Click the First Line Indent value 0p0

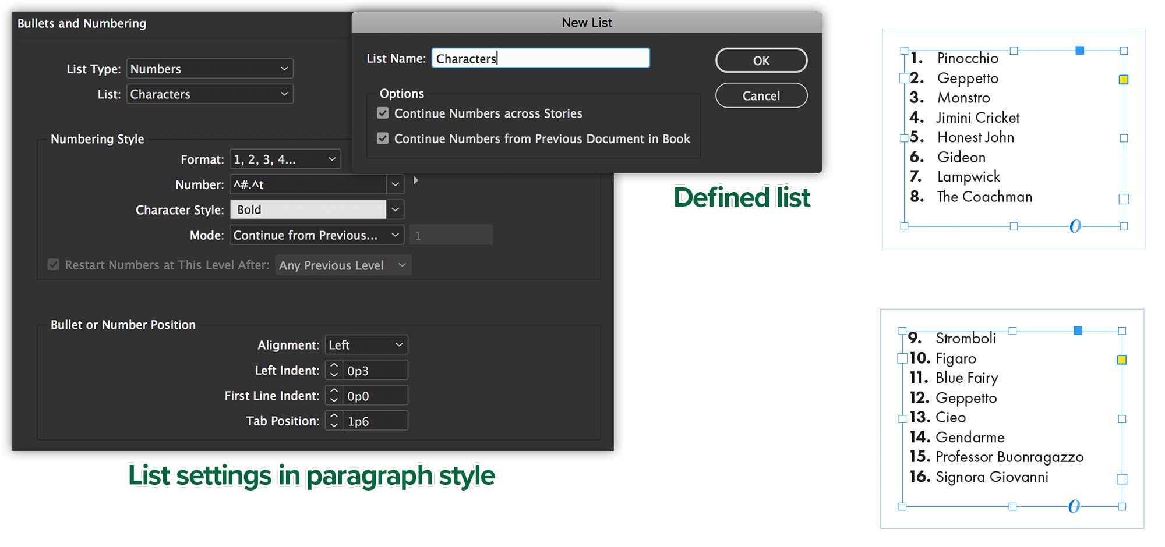coord(375,396)
